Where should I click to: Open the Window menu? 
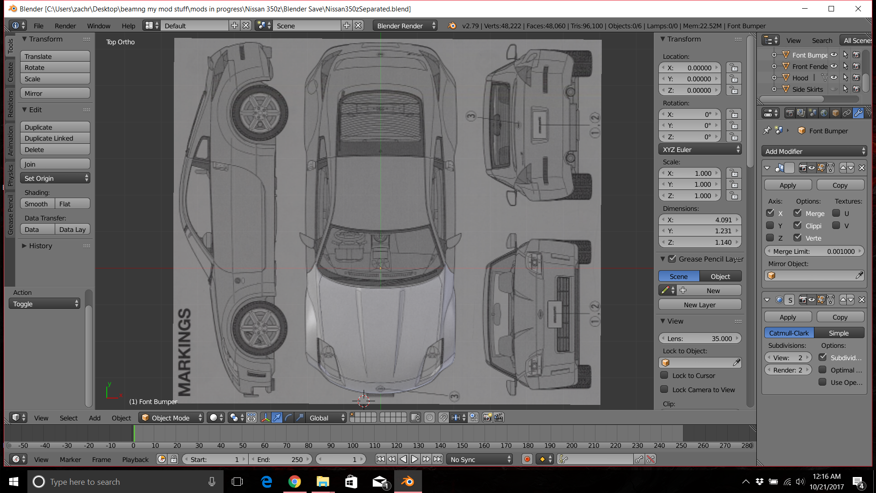pos(99,26)
